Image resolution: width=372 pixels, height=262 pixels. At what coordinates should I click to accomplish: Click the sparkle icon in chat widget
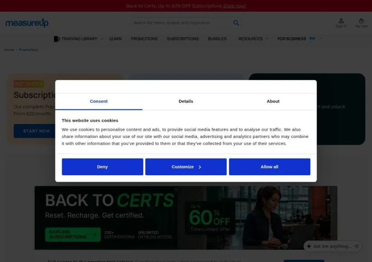[309, 246]
